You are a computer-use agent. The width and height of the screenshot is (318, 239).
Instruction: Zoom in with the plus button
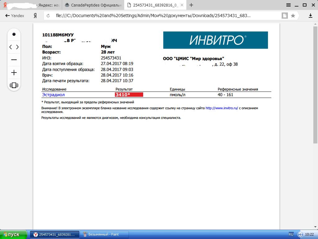[x=14, y=73]
